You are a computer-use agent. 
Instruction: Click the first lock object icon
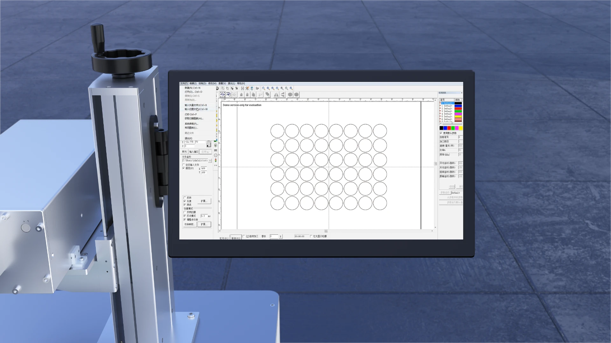[x=241, y=95]
